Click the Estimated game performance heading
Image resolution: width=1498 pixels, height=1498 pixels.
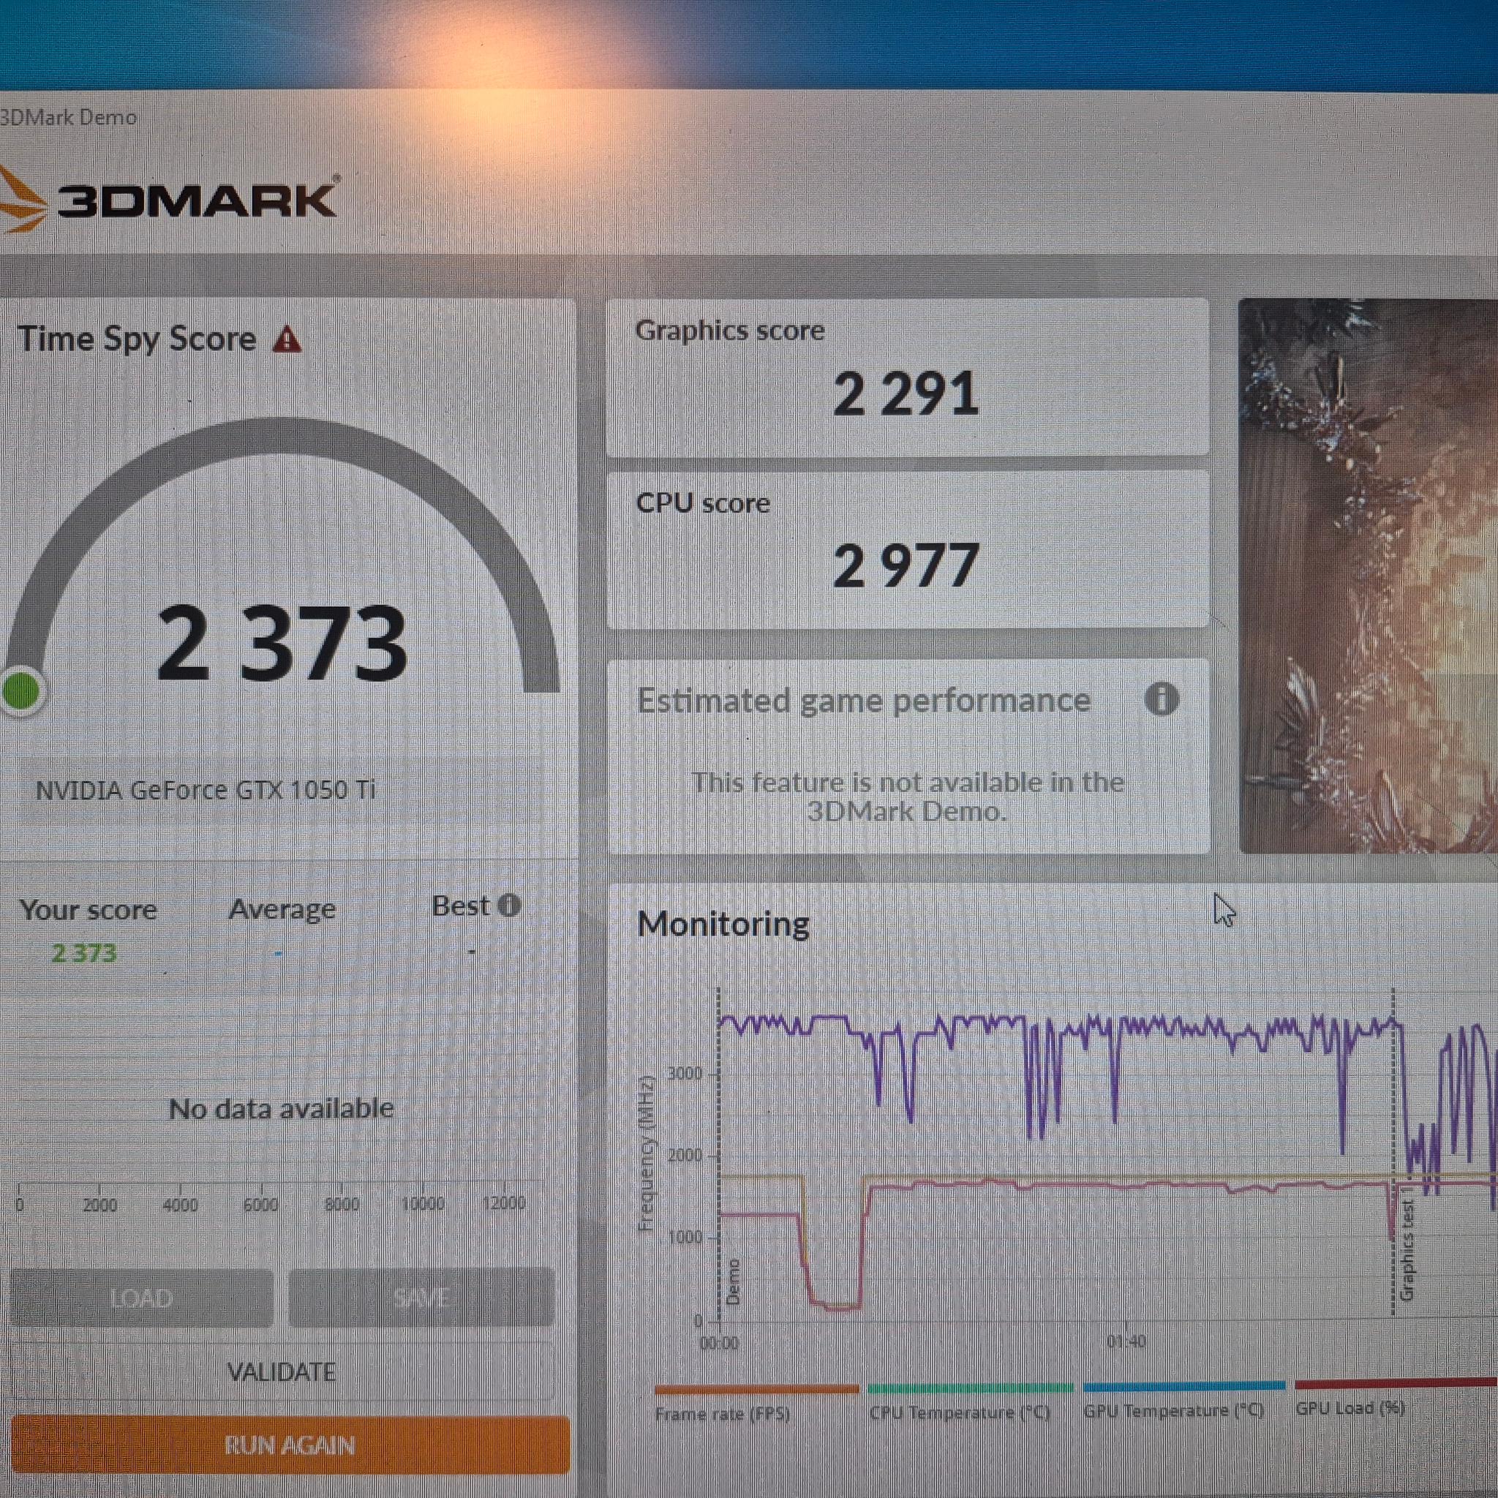point(864,700)
